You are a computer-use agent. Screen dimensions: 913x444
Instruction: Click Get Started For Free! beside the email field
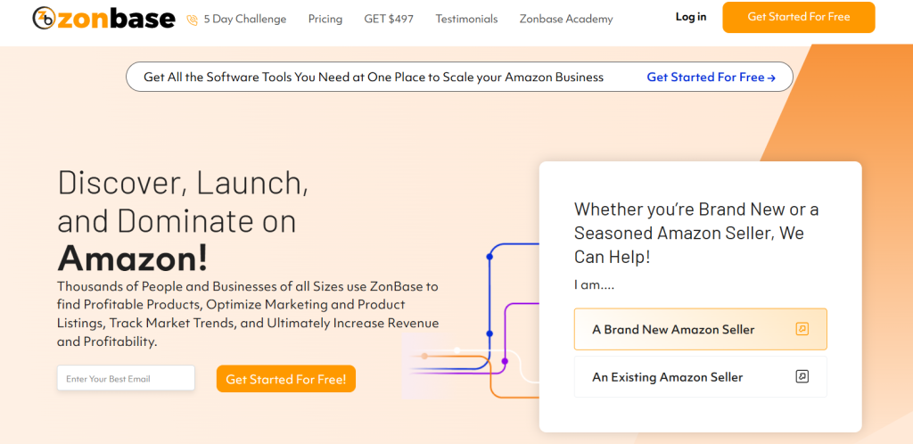coord(286,379)
